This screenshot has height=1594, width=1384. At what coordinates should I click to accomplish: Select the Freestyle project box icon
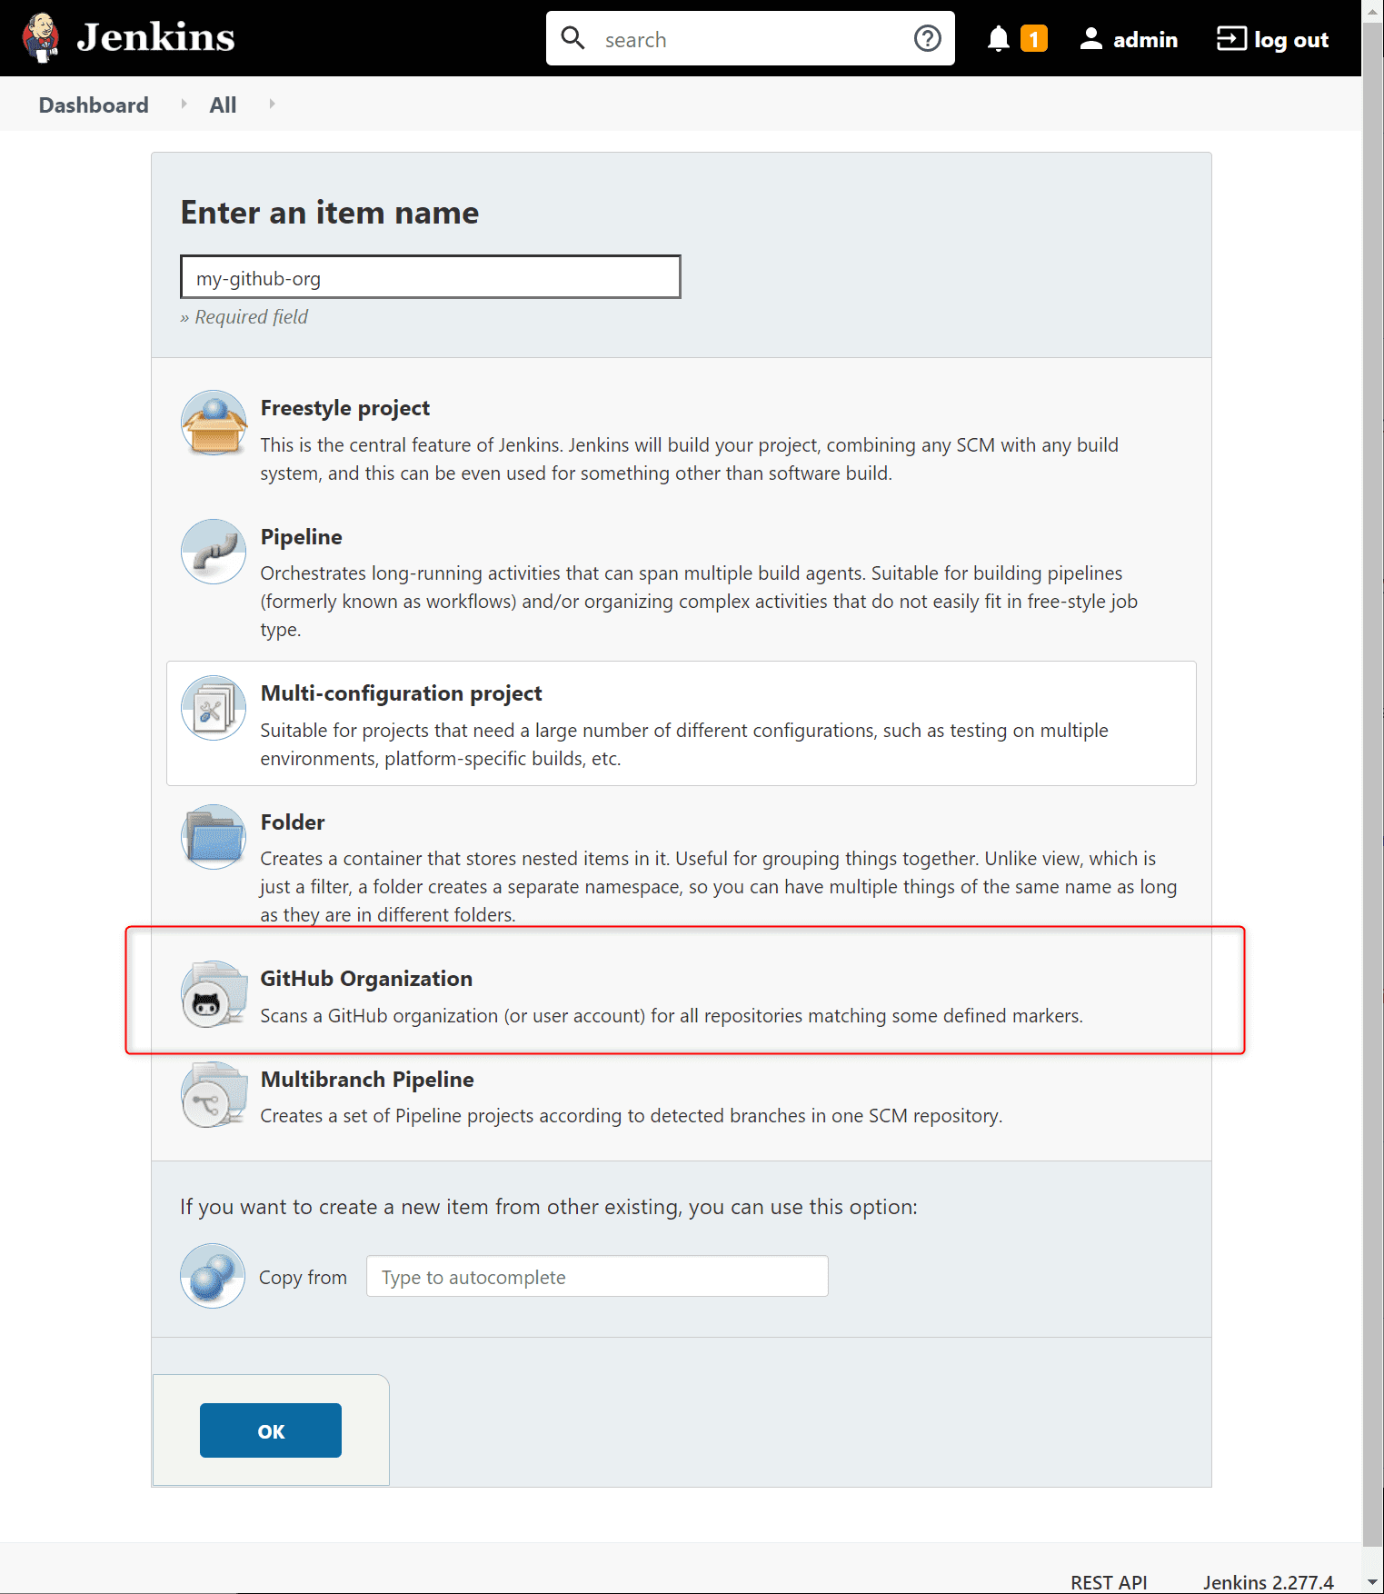point(214,423)
